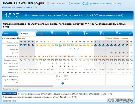Screen dimensions: 135x104
Task: Open the Вс forecast tab
Action: [60, 34]
